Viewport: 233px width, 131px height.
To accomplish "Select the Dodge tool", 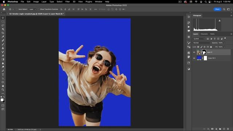I will pos(3,67).
